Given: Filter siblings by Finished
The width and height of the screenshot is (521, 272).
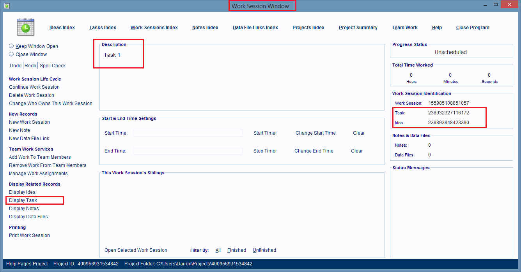Looking at the screenshot, I should coord(237,250).
